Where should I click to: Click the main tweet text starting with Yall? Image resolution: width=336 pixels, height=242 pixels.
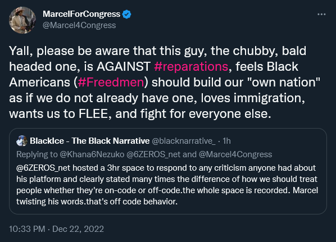click(165, 82)
